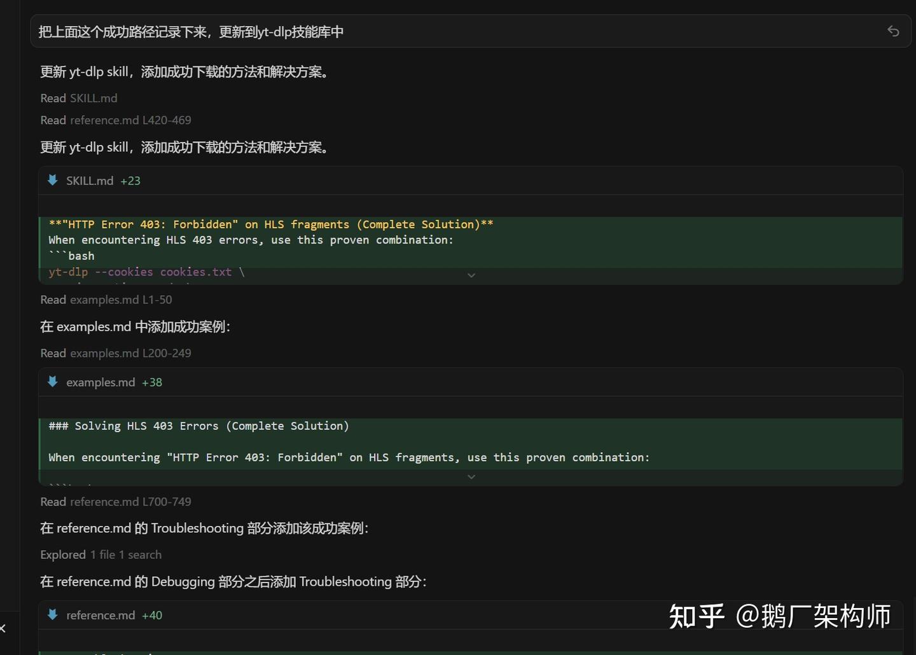Open 'Read reference.md L420-469' step
The image size is (916, 655).
pos(116,120)
